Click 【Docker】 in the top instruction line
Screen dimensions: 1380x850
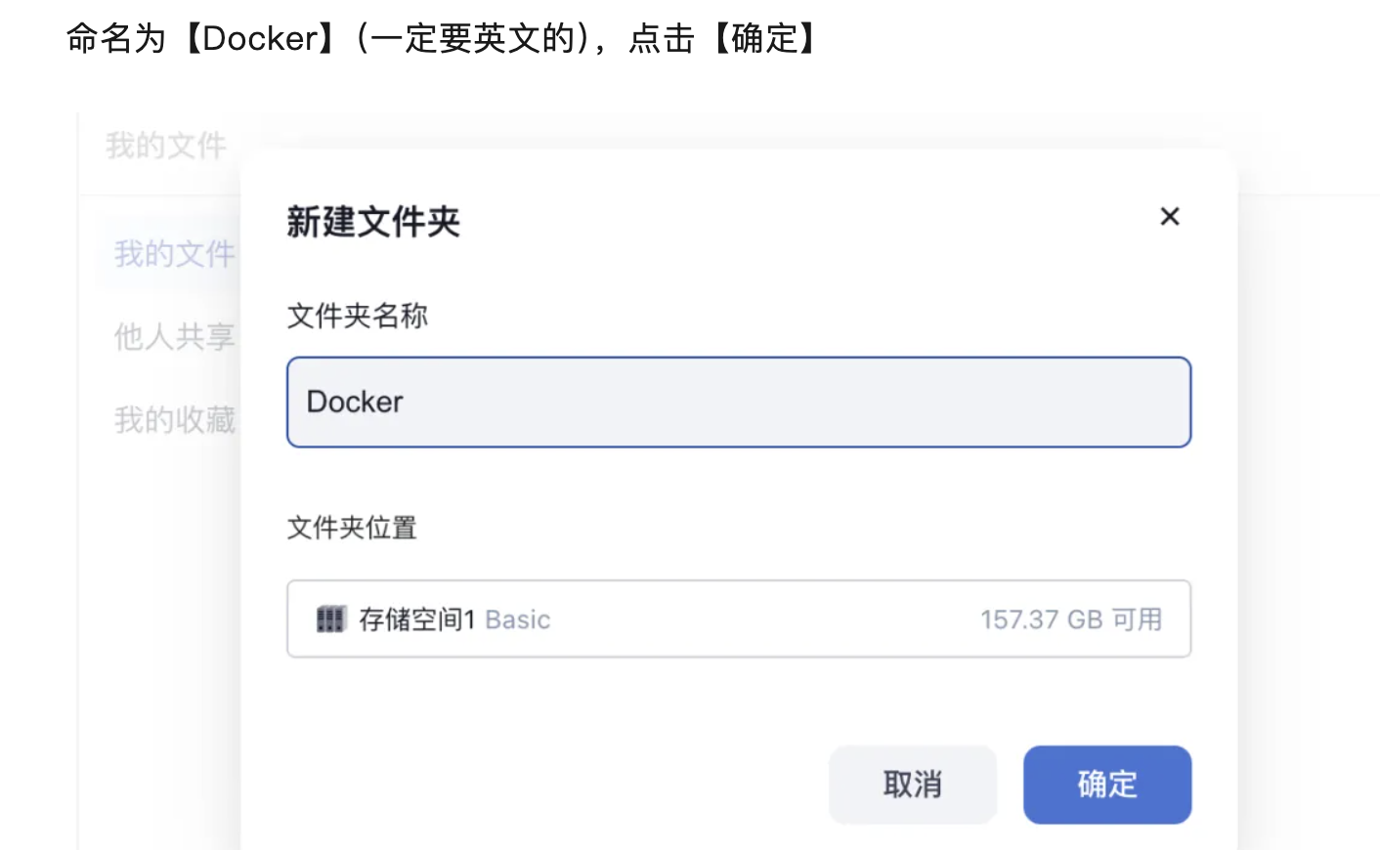coord(260,39)
